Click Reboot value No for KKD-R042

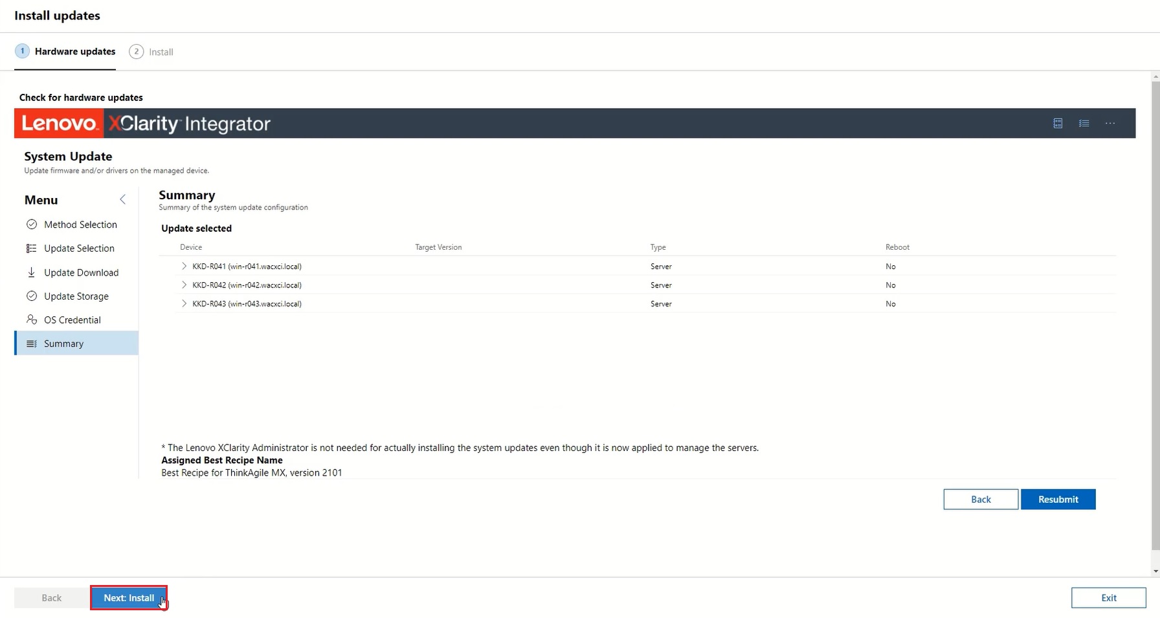[891, 285]
